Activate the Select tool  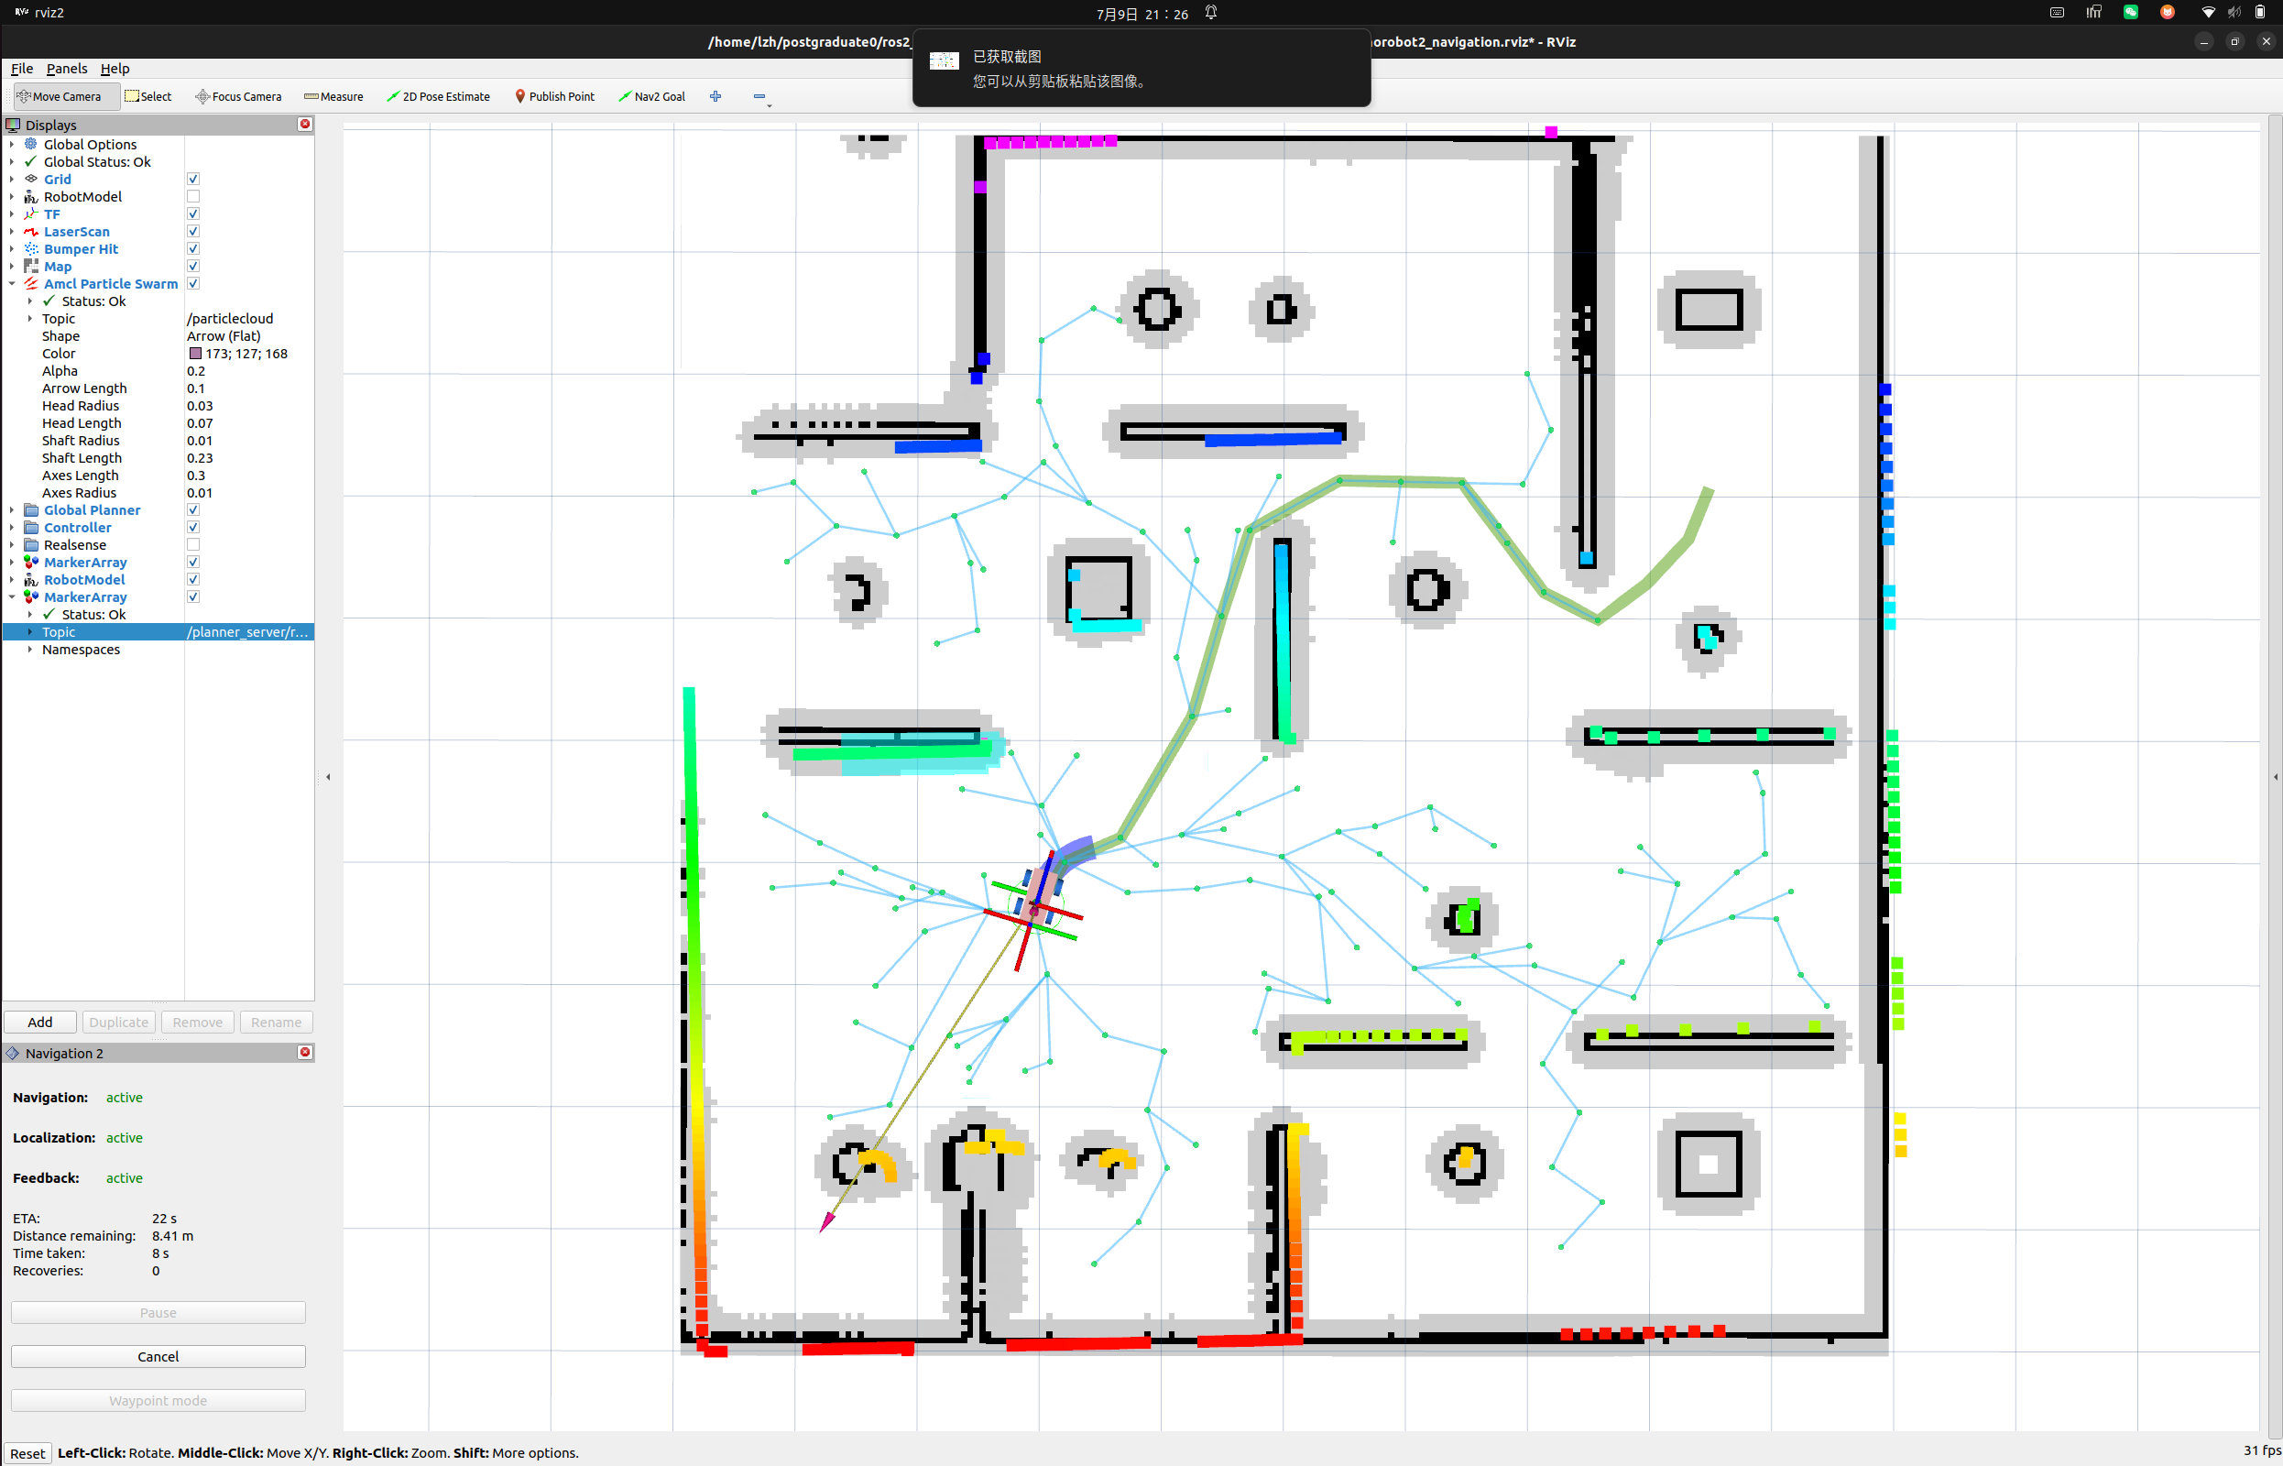pyautogui.click(x=148, y=96)
